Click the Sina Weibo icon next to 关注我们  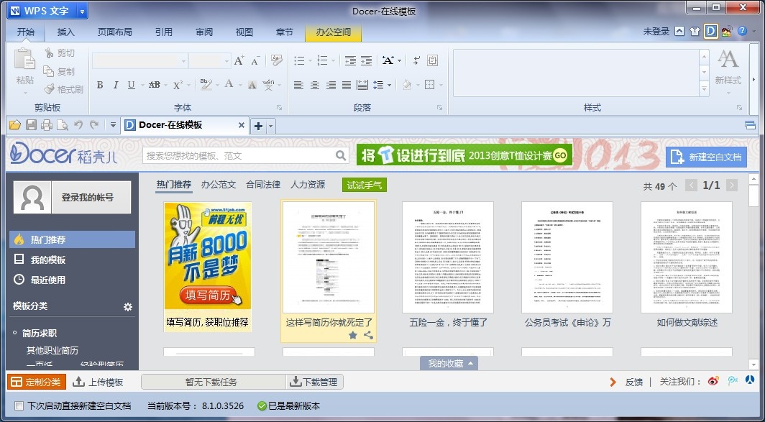pos(712,381)
